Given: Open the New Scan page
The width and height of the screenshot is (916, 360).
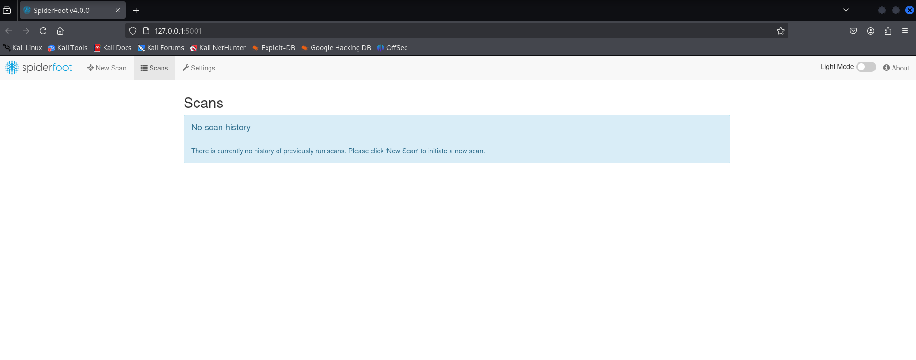Looking at the screenshot, I should point(106,68).
